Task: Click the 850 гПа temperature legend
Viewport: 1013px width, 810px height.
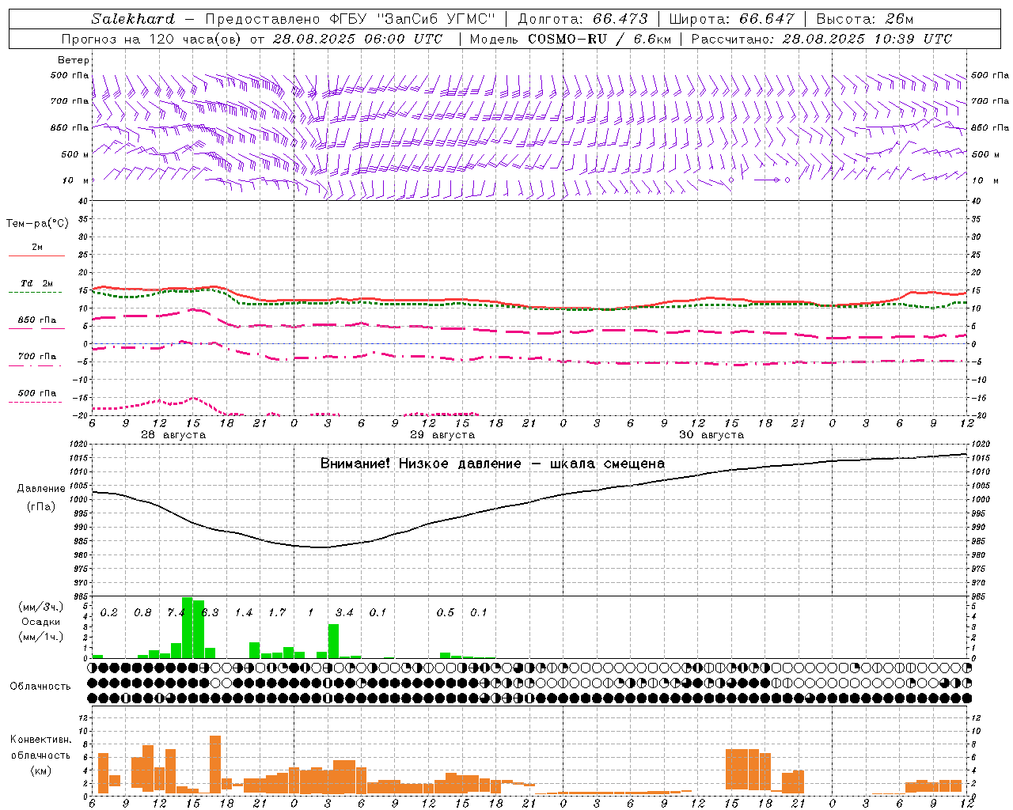Action: pyautogui.click(x=36, y=324)
